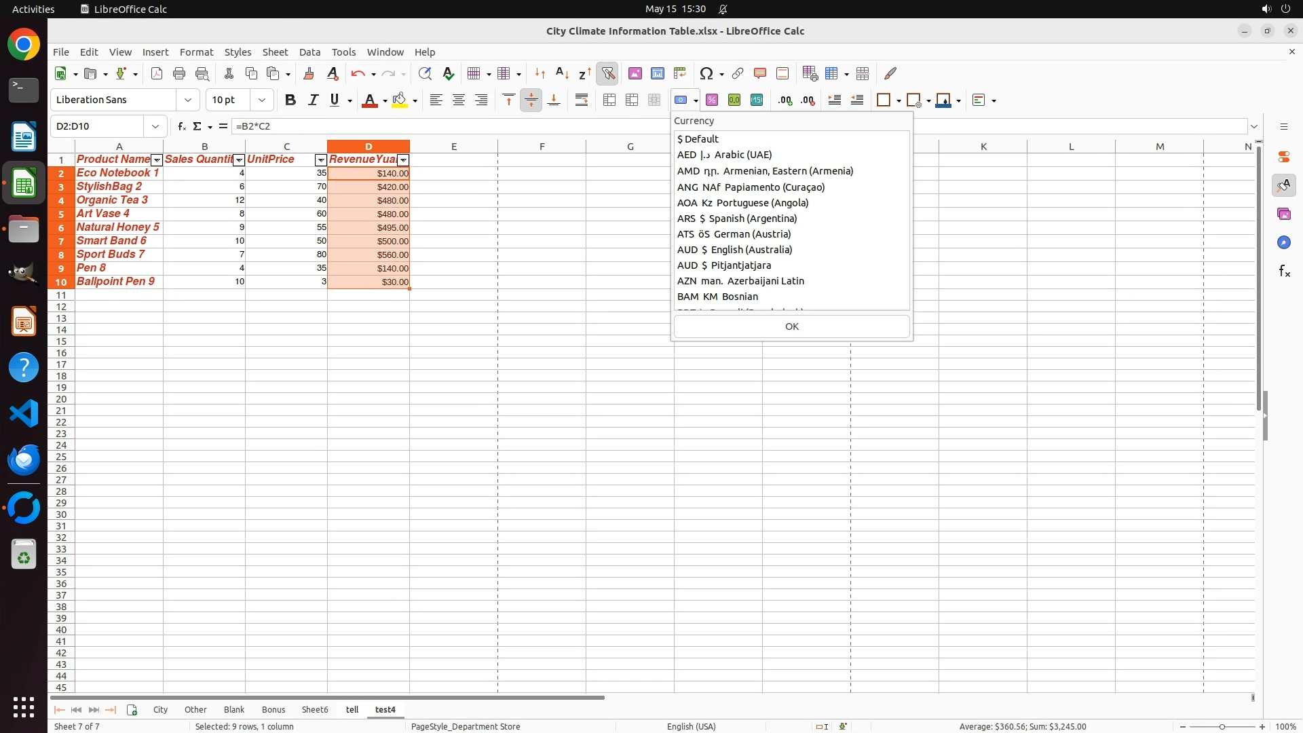The width and height of the screenshot is (1303, 733).
Task: Click the Export as PDF icon
Action: (x=157, y=73)
